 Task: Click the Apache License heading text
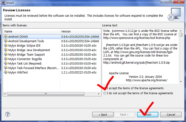click(x=119, y=73)
